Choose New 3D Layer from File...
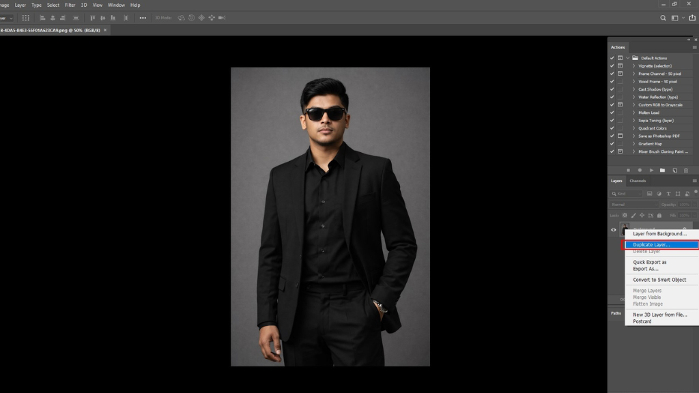This screenshot has width=699, height=393. 661,315
